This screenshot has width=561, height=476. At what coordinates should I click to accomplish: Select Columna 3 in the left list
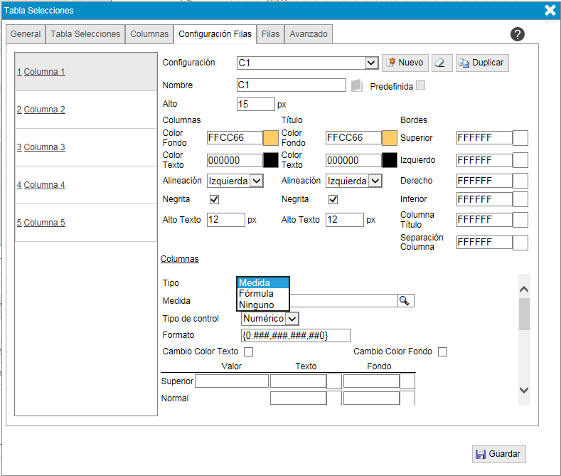point(44,147)
